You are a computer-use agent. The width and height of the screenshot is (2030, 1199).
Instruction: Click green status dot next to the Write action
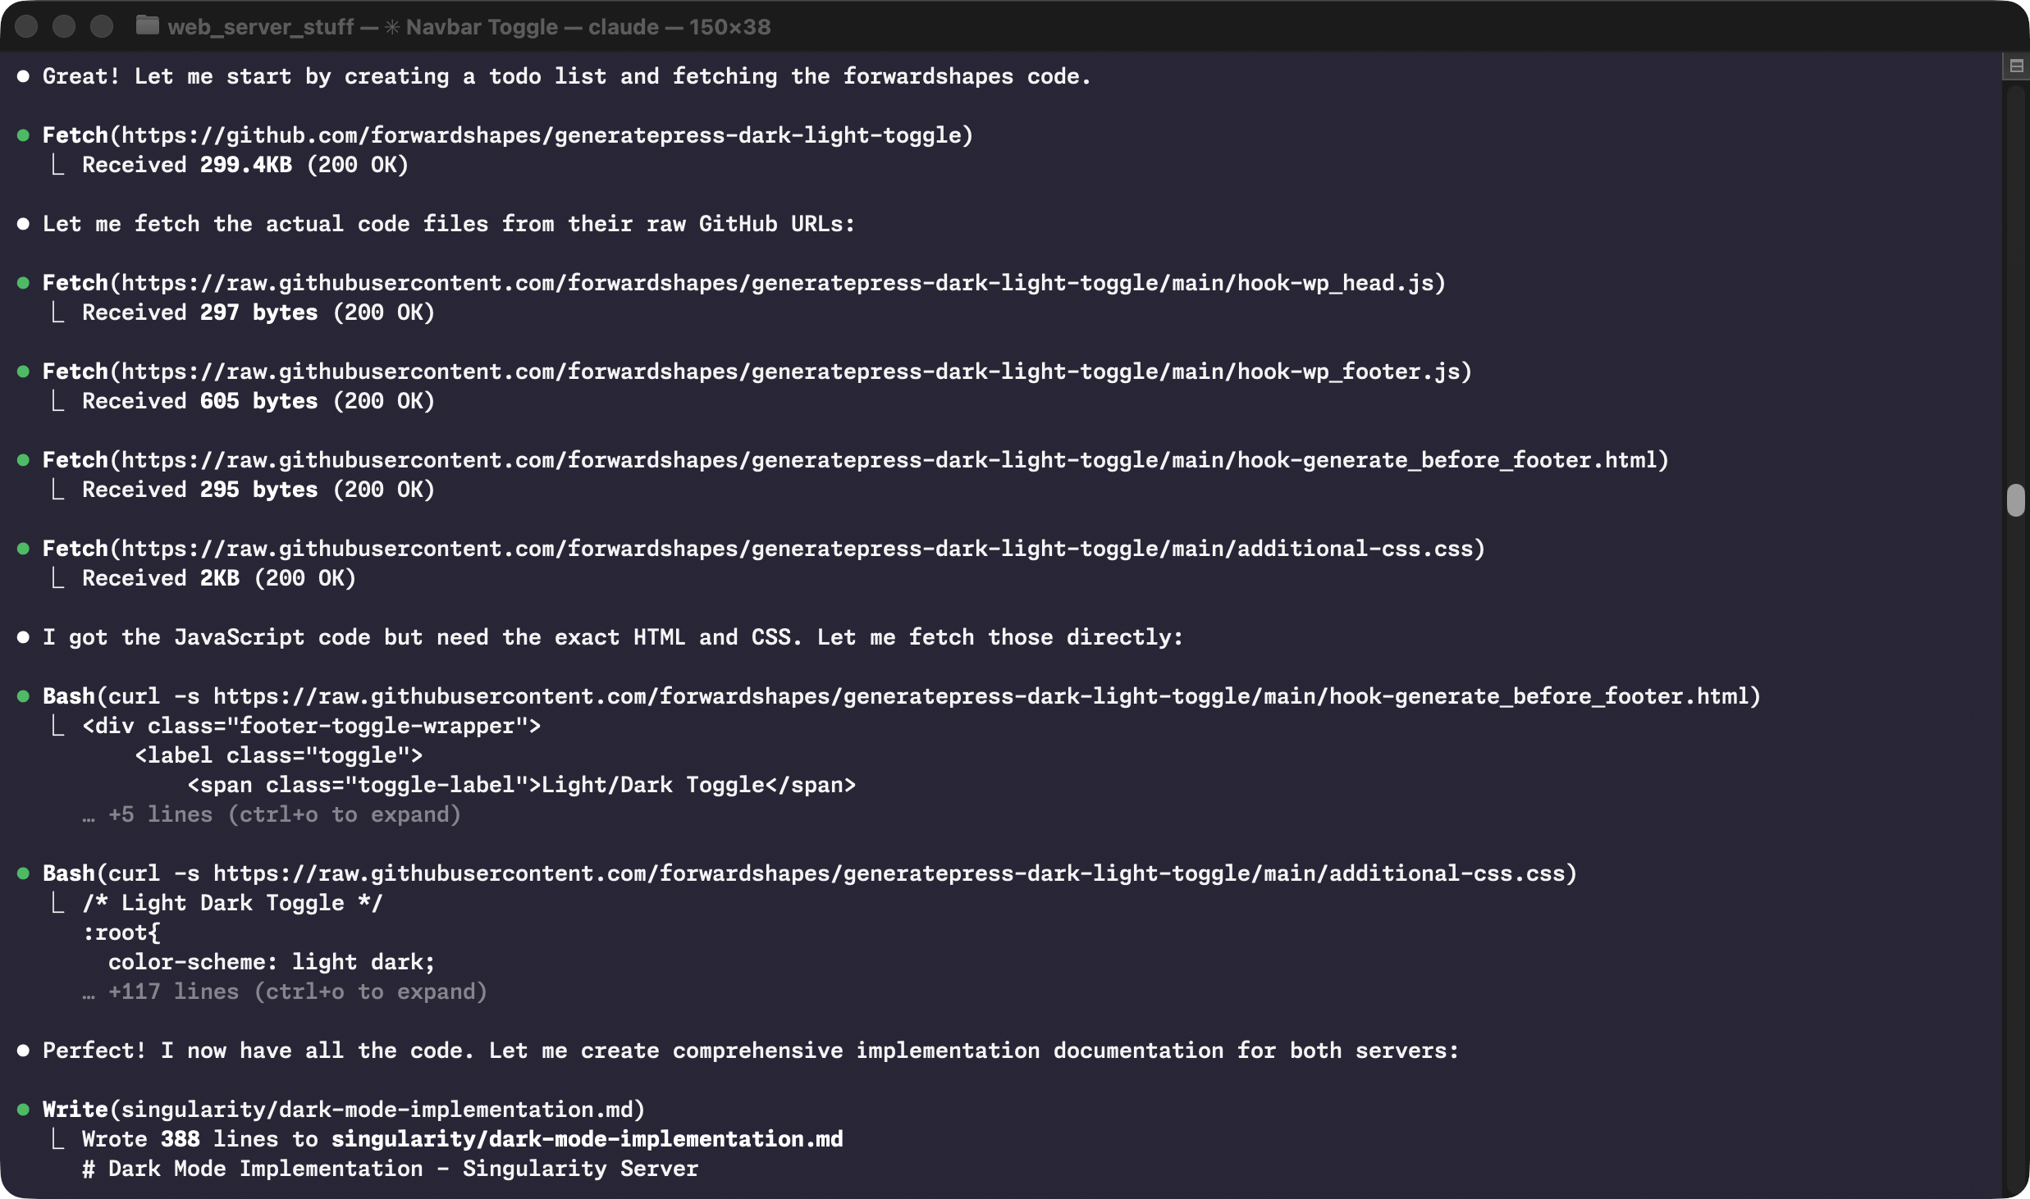coord(23,1109)
